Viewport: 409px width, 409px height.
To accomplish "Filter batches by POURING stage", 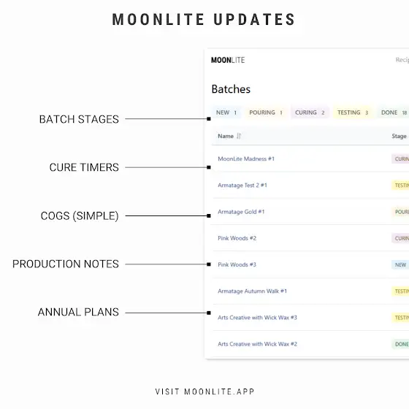I will (266, 112).
